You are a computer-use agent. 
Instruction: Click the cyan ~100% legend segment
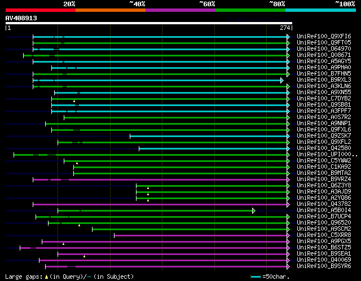(320, 10)
